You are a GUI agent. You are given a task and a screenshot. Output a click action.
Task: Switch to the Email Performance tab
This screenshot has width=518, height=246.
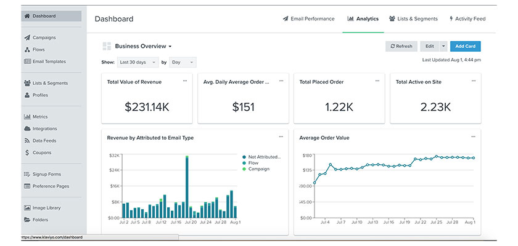click(x=308, y=19)
